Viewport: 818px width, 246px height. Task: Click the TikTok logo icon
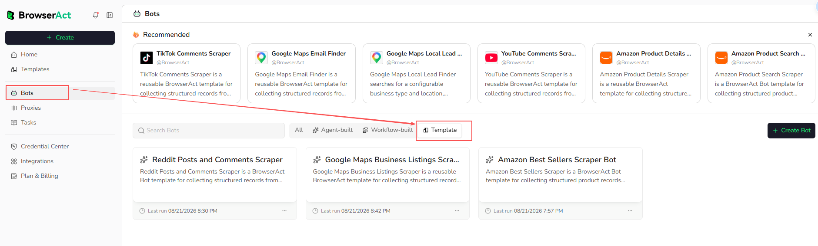[147, 58]
